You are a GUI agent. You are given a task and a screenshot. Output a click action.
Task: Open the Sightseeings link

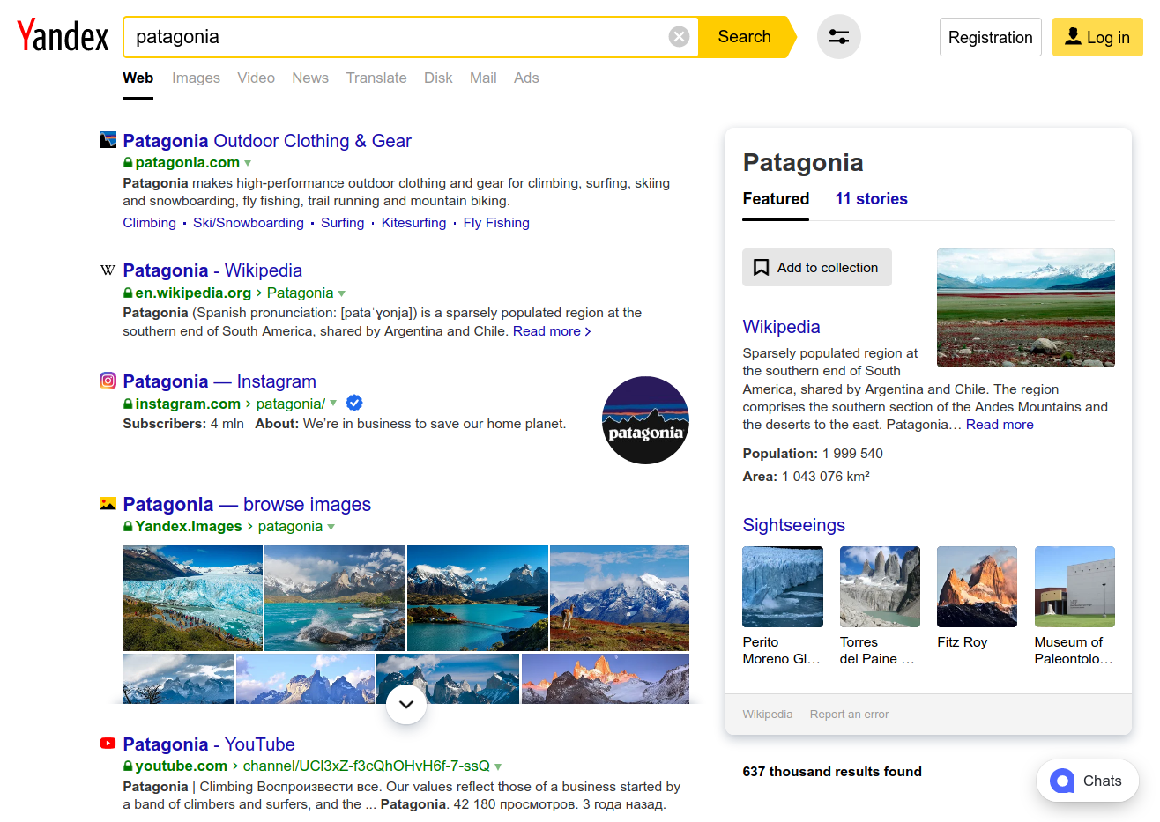point(793,525)
